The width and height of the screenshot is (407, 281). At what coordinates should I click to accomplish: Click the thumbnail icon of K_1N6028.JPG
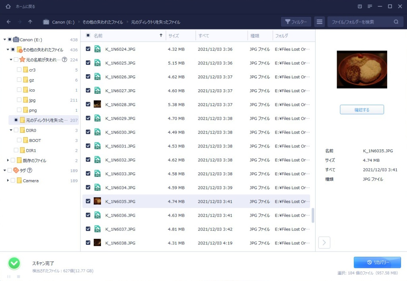coord(97,104)
